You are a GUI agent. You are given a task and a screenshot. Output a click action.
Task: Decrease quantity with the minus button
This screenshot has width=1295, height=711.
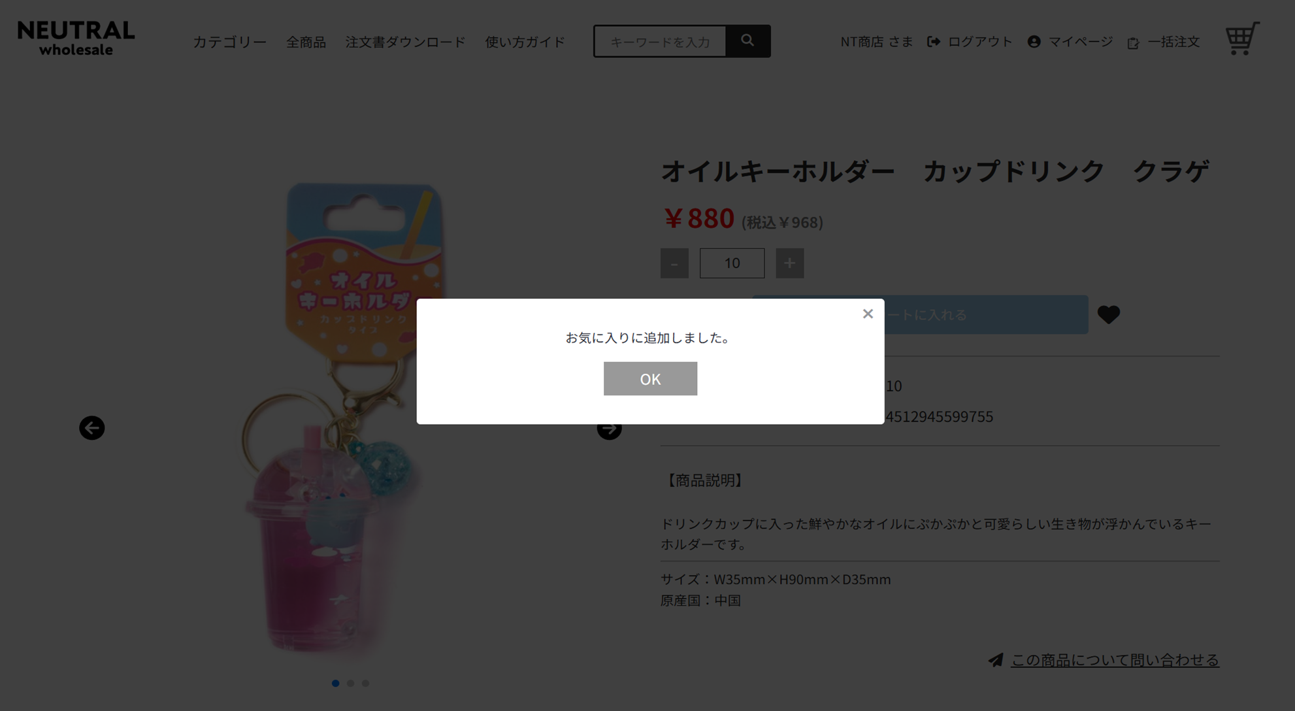(674, 263)
